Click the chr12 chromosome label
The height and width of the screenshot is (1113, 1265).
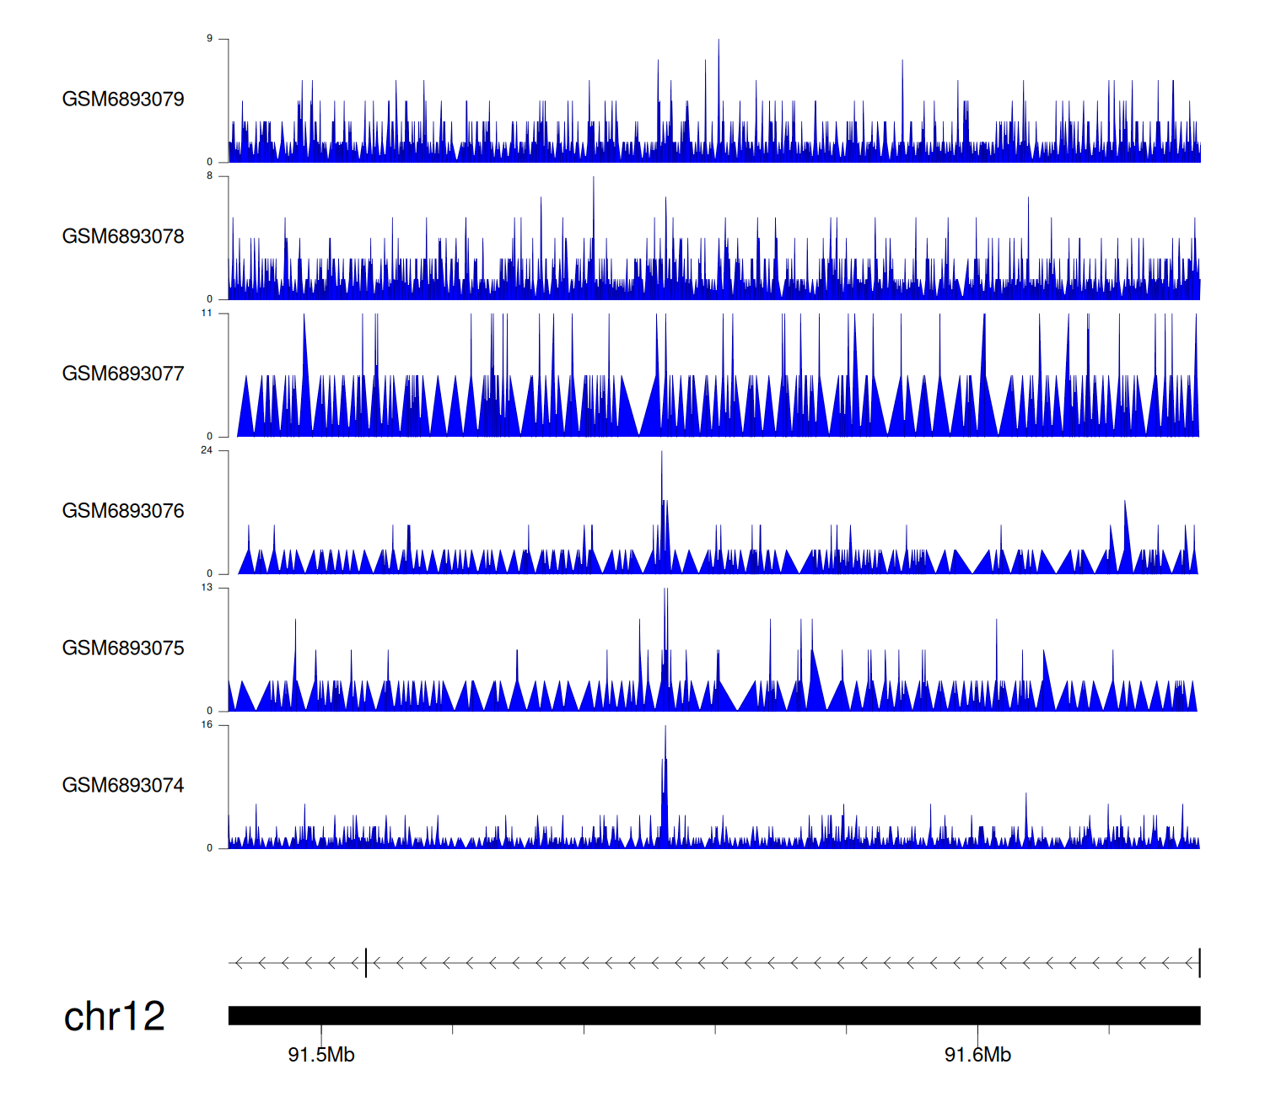[115, 1017]
